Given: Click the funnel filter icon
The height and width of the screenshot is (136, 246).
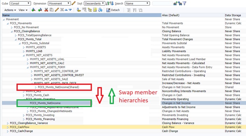Looking at the screenshot, I should tap(184, 3).
